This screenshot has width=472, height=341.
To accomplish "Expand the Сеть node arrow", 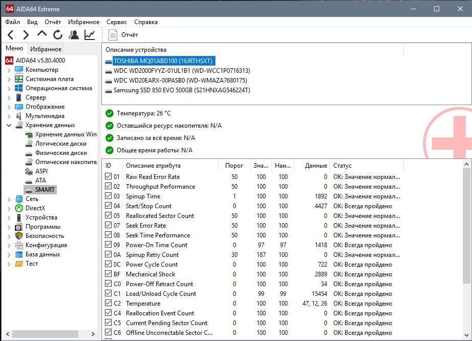I will (9, 199).
